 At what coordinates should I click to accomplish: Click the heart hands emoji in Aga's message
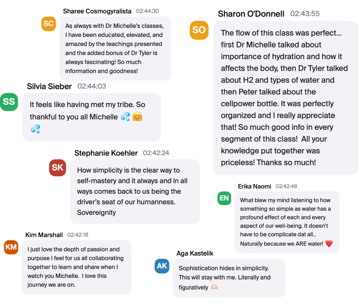[x=214, y=287]
